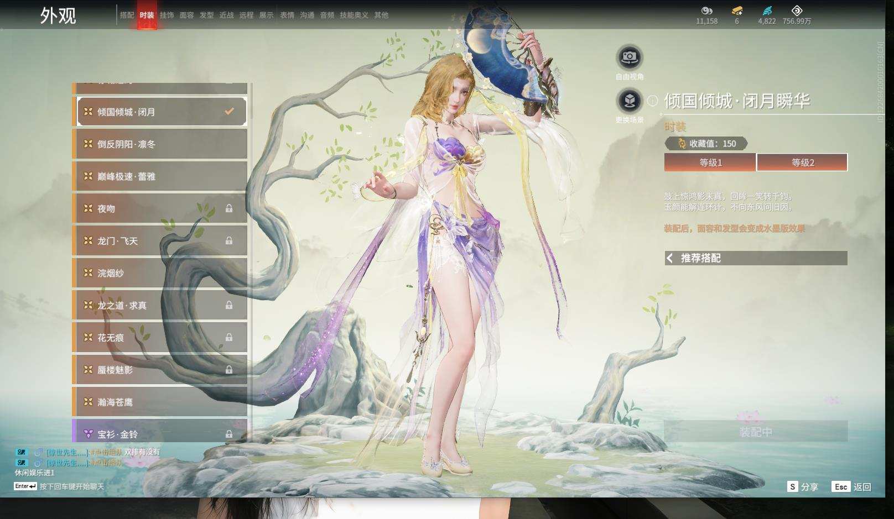Click the collection value icon beside 收藏值
The width and height of the screenshot is (894, 519).
[682, 144]
